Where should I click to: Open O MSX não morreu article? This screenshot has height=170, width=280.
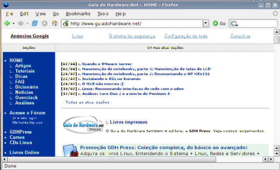pyautogui.click(x=102, y=84)
